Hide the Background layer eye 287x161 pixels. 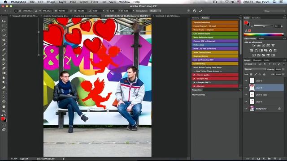click(246, 109)
